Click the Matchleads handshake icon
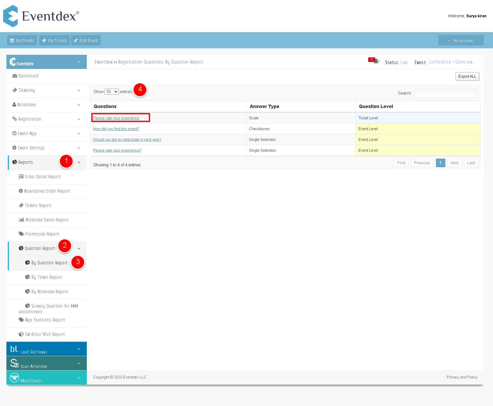Image resolution: width=493 pixels, height=406 pixels. pyautogui.click(x=14, y=377)
